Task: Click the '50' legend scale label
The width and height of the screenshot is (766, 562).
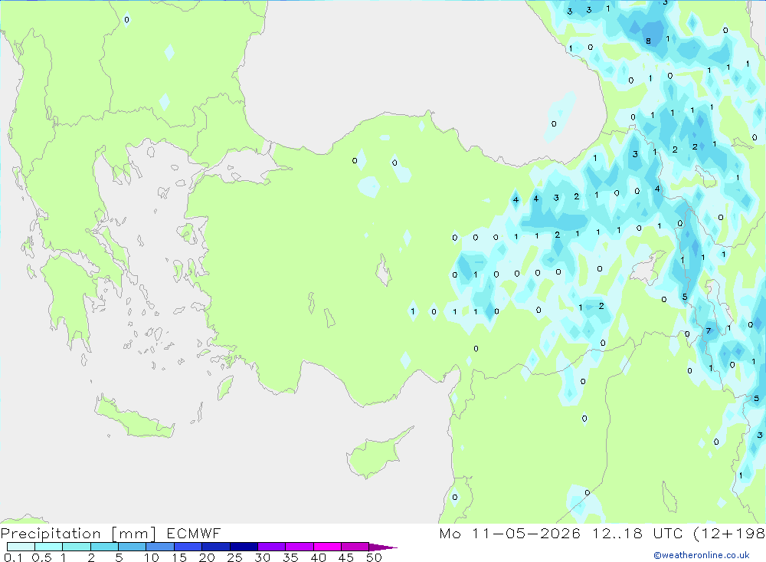Action: (x=374, y=557)
